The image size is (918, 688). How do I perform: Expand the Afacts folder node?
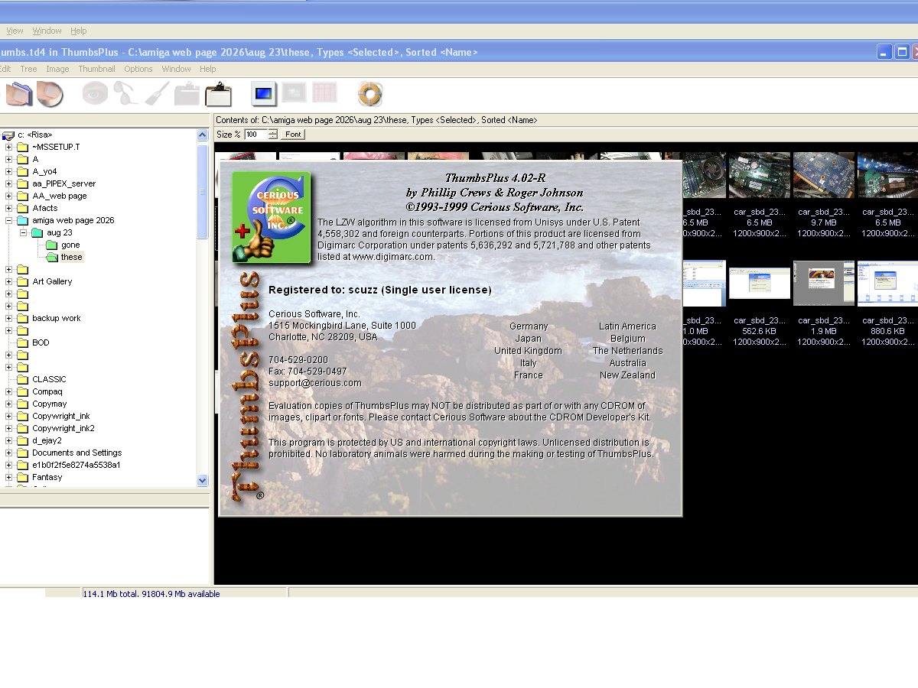pyautogui.click(x=9, y=208)
